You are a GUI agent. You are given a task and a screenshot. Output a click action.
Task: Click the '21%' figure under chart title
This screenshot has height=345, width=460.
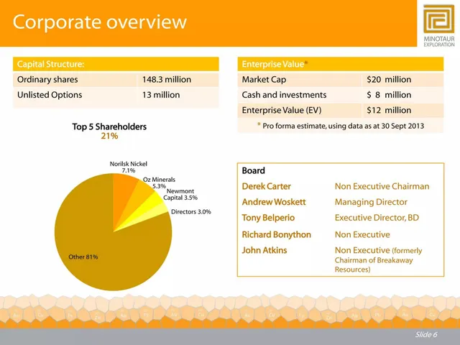click(x=109, y=136)
